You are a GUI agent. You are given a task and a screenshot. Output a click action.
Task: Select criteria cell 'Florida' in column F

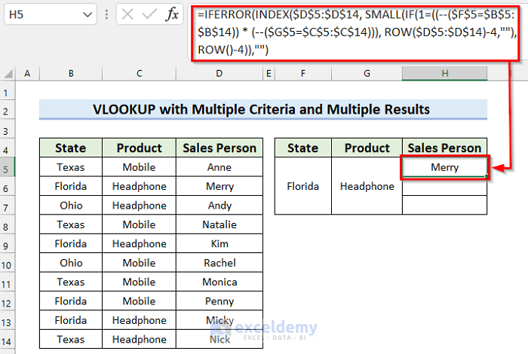click(x=303, y=186)
